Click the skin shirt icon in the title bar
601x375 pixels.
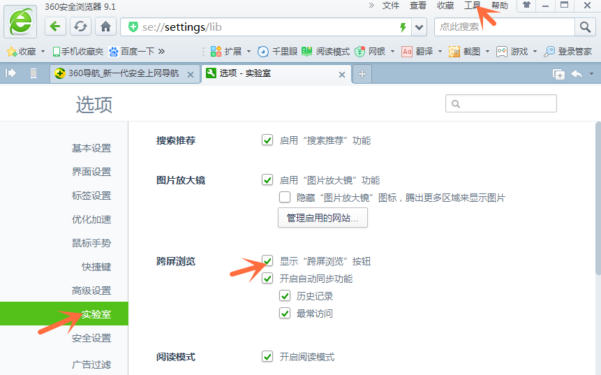pos(526,6)
